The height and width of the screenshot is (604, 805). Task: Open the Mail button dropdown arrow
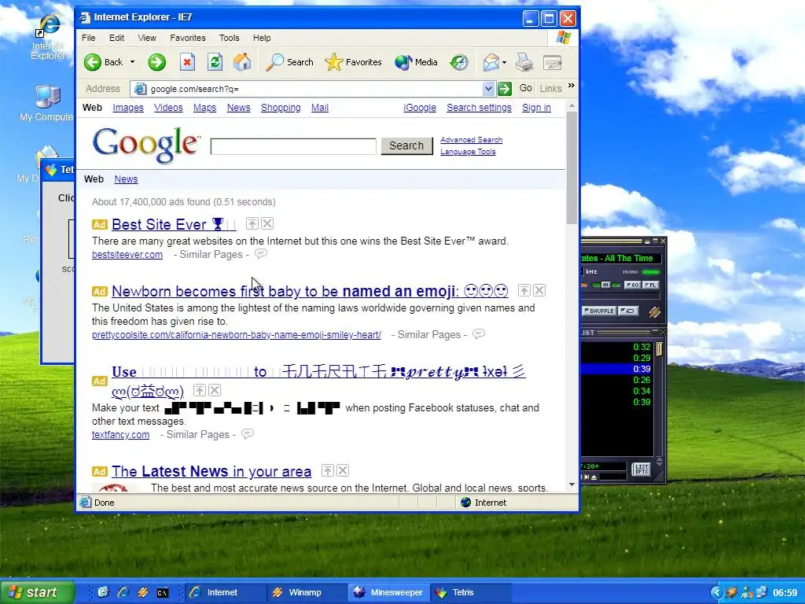(x=504, y=62)
